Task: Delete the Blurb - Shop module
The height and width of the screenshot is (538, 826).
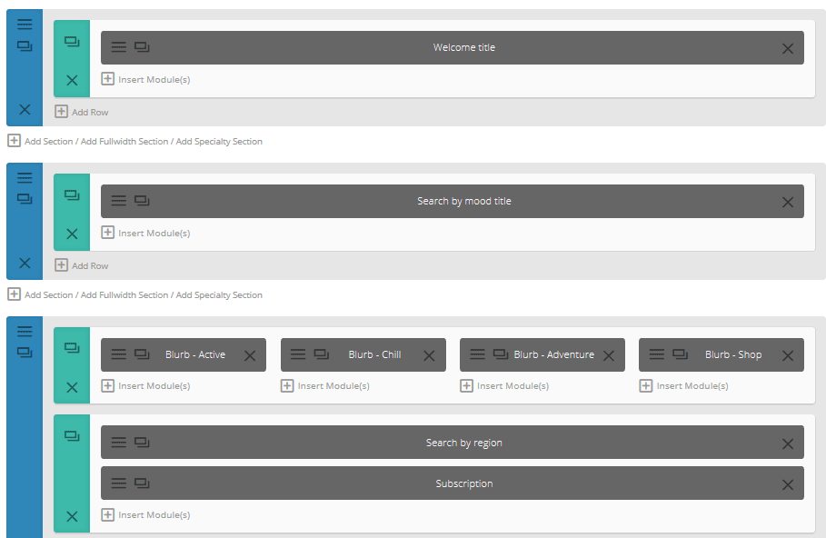Action: point(788,355)
